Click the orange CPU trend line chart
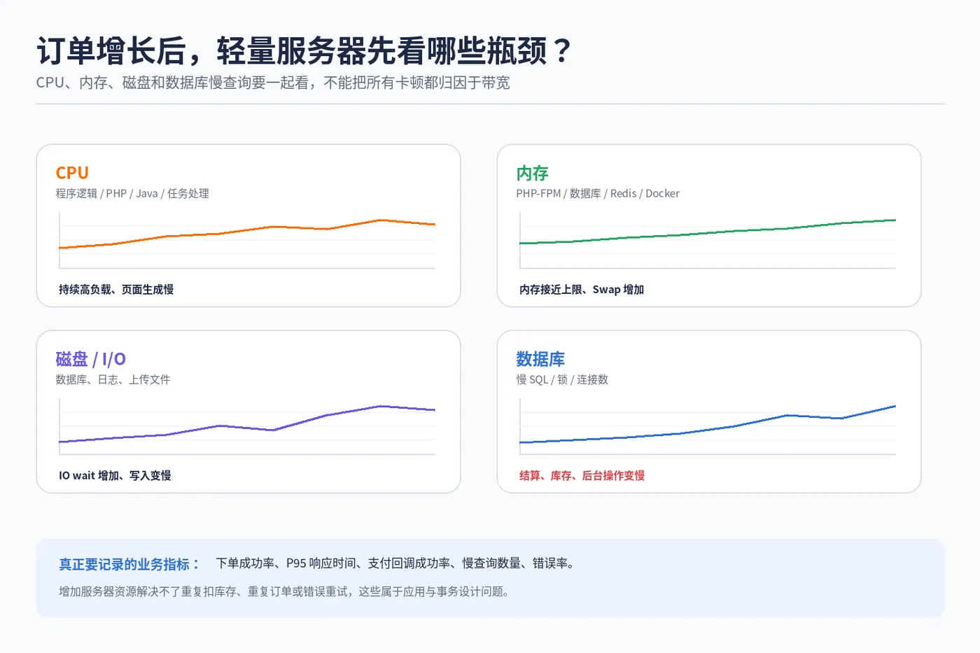The width and height of the screenshot is (980, 653). point(247,240)
